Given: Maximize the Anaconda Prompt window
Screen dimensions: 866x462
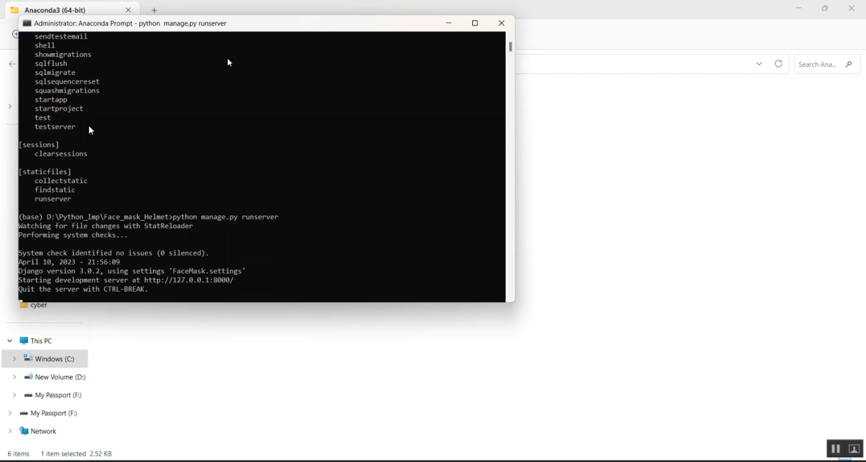Looking at the screenshot, I should pos(475,23).
